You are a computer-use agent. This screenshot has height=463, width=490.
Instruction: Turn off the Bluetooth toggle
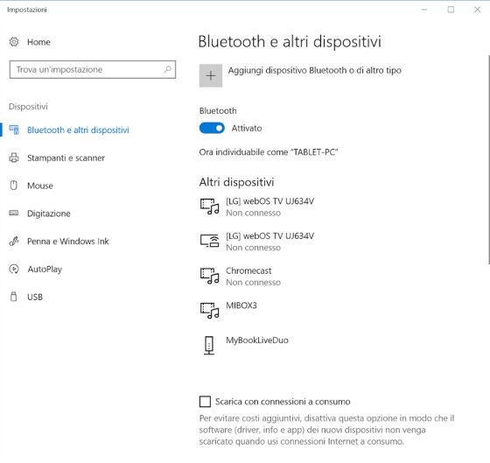(x=212, y=128)
